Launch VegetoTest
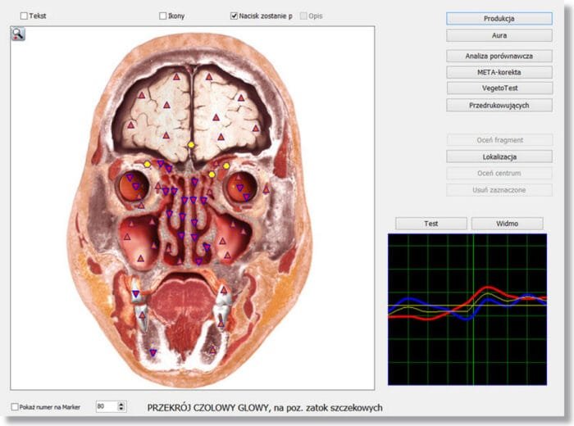The height and width of the screenshot is (426, 574). click(x=499, y=88)
